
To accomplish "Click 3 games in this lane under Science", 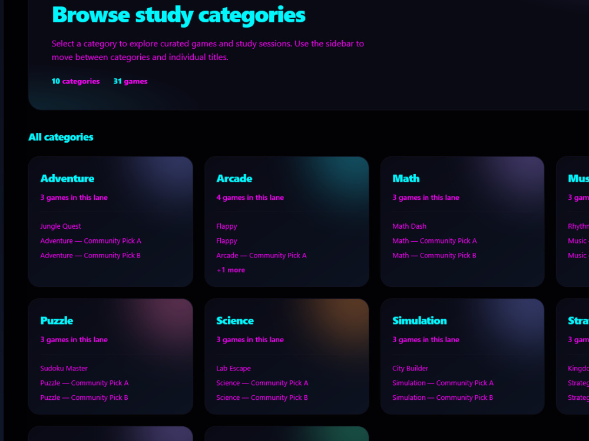I will click(250, 340).
